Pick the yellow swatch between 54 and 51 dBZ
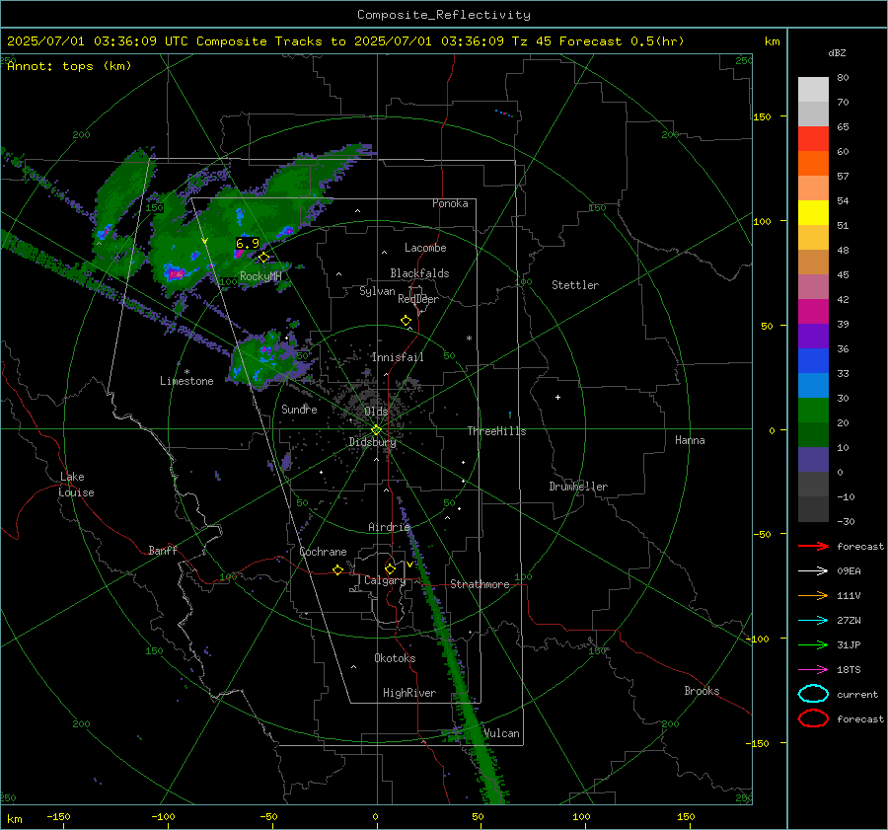The height and width of the screenshot is (830, 888). pos(813,213)
